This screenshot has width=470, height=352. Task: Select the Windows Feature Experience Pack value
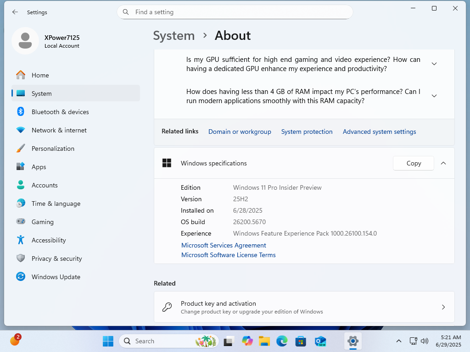tap(305, 233)
